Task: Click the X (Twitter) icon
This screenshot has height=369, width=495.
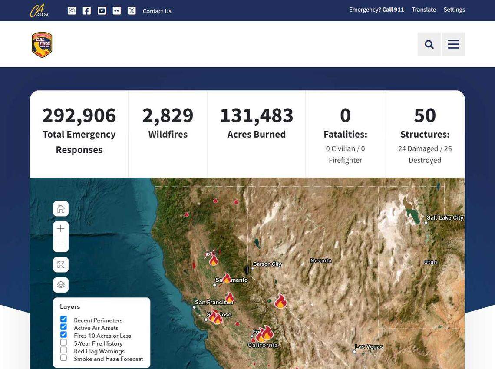Action: (132, 10)
